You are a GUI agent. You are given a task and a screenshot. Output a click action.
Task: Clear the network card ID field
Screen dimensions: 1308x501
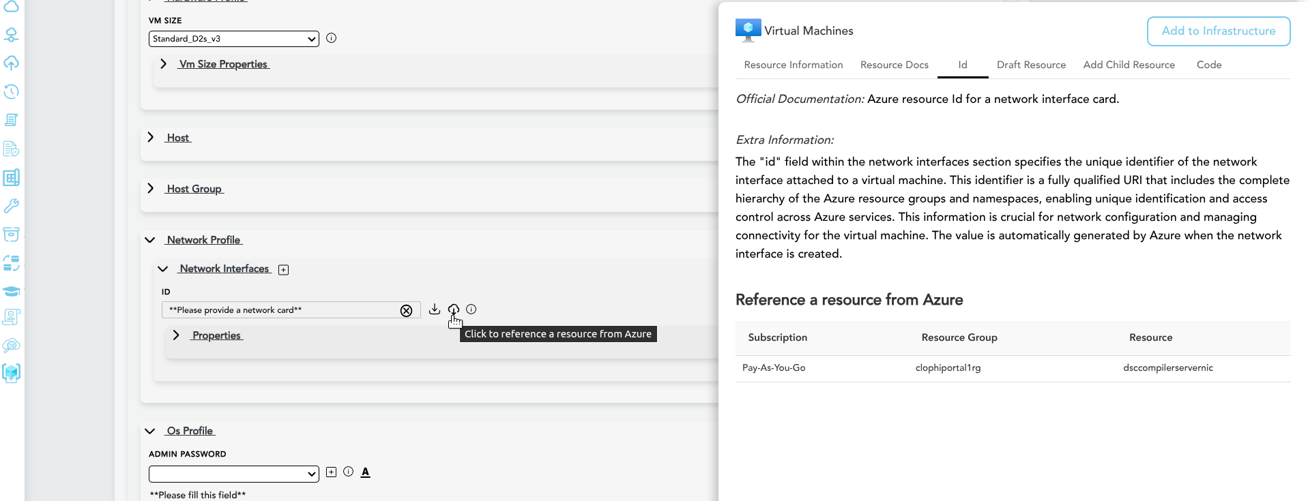tap(406, 311)
